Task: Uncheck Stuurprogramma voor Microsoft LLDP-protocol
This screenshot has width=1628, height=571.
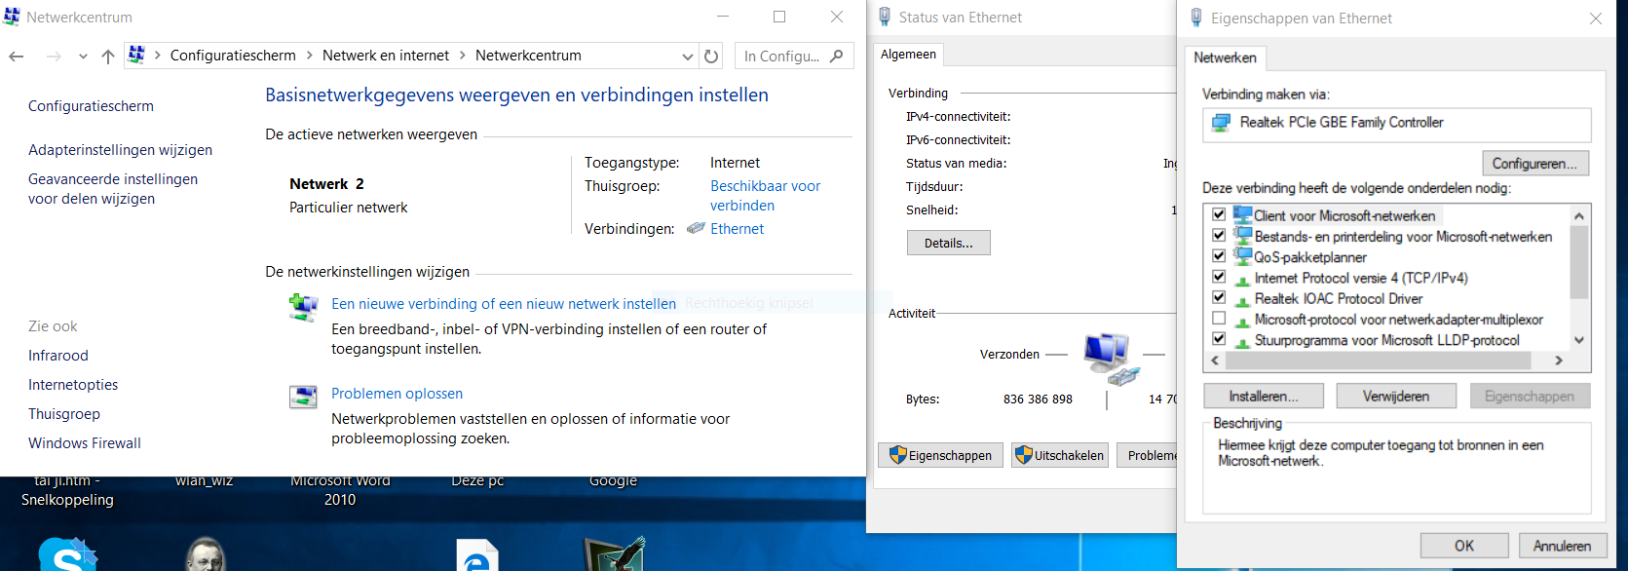Action: pos(1219,339)
